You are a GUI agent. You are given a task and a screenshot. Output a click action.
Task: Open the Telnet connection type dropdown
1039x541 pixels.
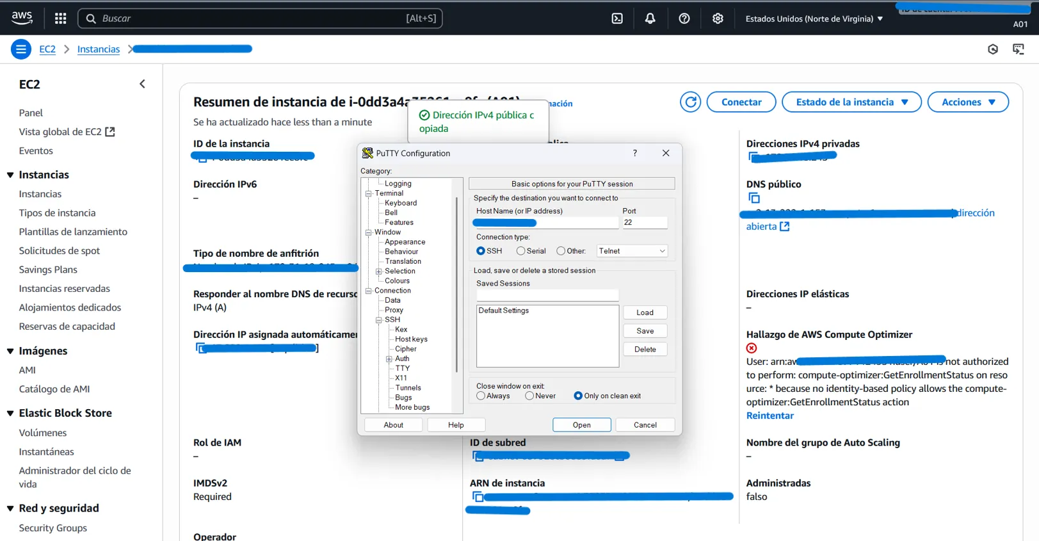point(632,251)
